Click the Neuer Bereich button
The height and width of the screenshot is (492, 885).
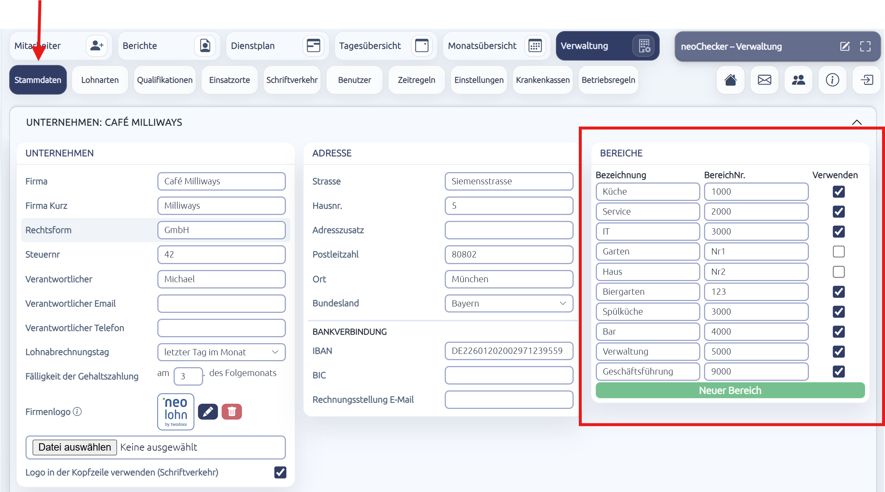tap(730, 390)
